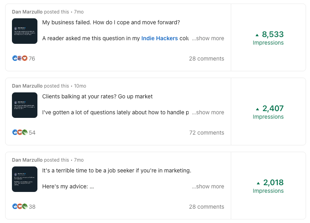Click the impressions up-arrow beside 2,018

tap(258, 183)
